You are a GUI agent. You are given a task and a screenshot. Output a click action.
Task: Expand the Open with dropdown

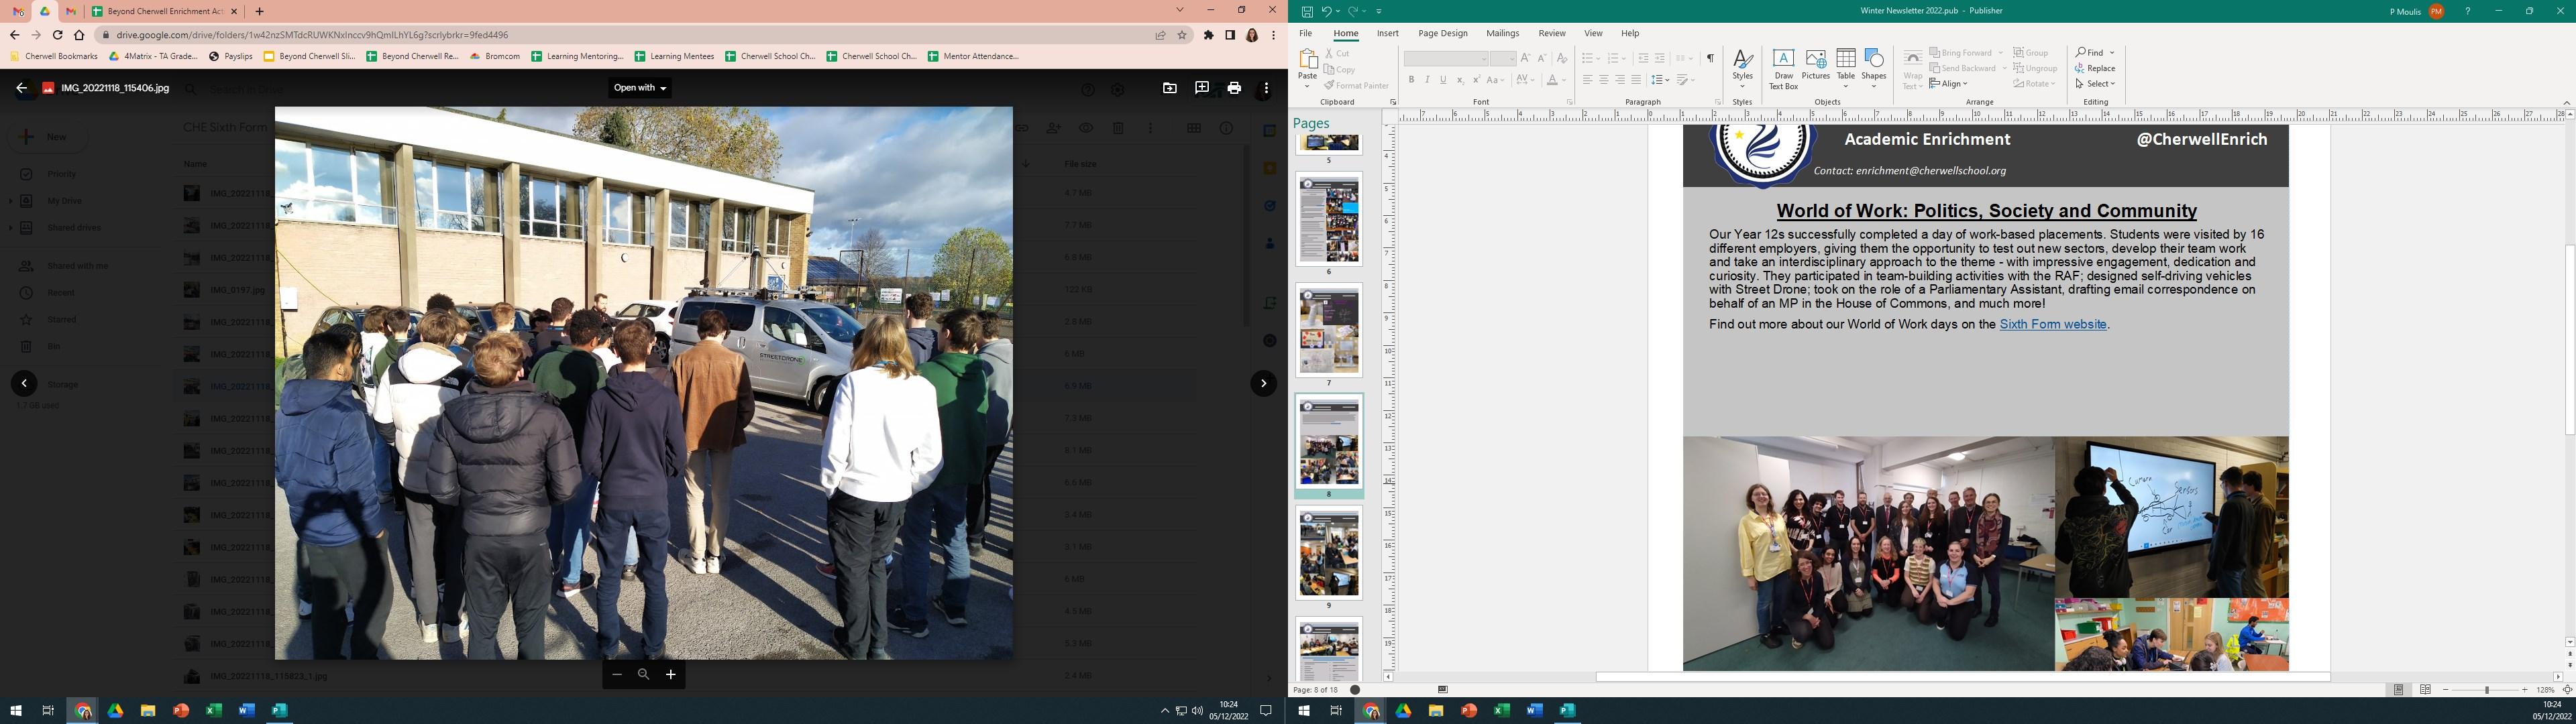point(640,88)
